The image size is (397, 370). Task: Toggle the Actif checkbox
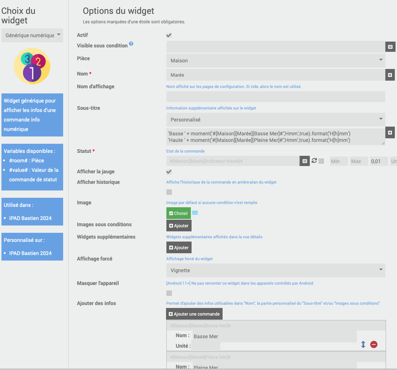click(169, 35)
